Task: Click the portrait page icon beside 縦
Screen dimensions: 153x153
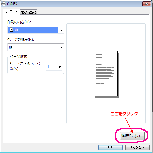Action: tap(11, 30)
